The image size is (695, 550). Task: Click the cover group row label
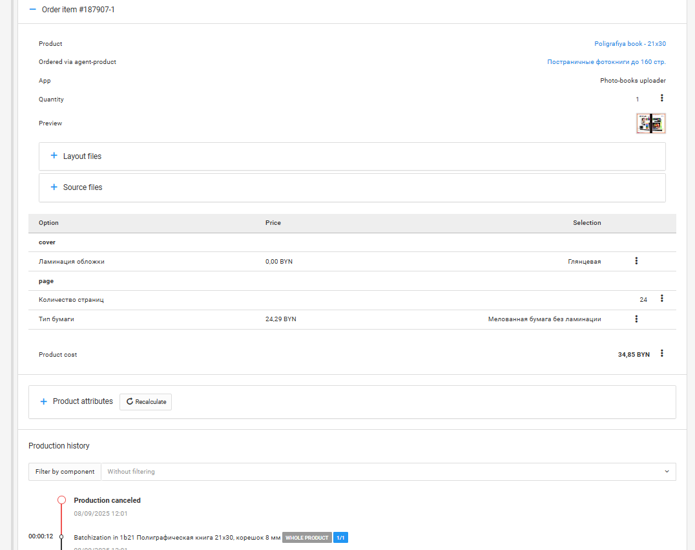(x=47, y=242)
